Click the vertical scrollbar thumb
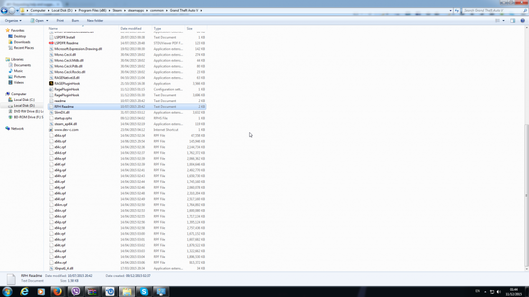 526,196
